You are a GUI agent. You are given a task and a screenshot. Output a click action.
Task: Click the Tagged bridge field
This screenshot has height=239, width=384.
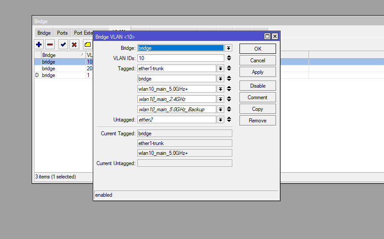(x=177, y=79)
